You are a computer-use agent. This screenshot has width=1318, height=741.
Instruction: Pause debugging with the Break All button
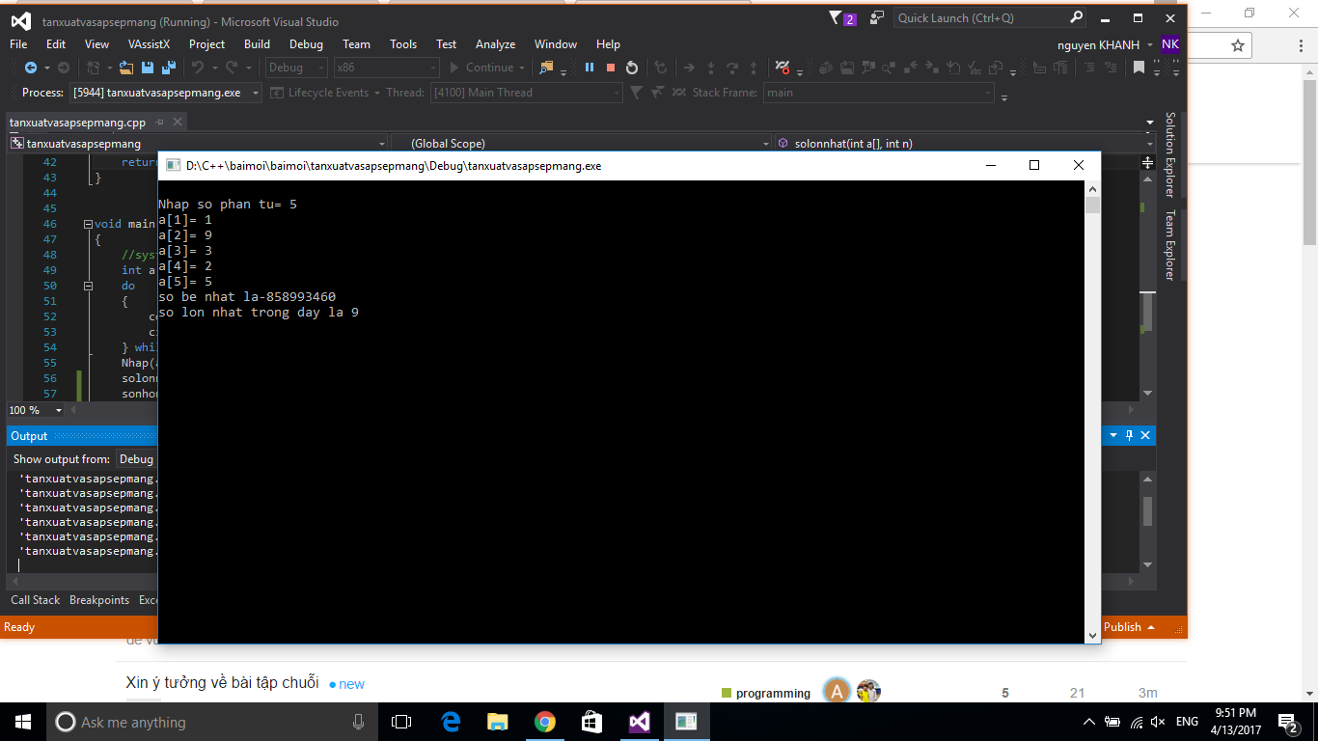coord(590,68)
